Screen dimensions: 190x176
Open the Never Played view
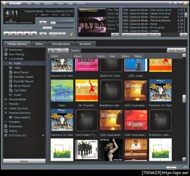(x=22, y=86)
